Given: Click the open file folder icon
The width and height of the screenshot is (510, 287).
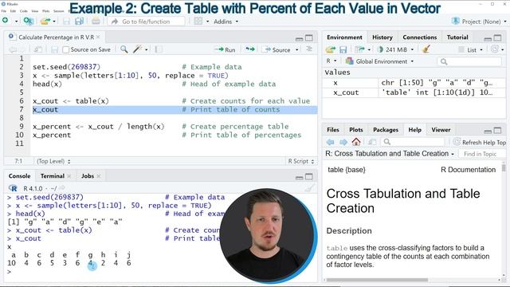Looking at the screenshot, I should point(45,22).
